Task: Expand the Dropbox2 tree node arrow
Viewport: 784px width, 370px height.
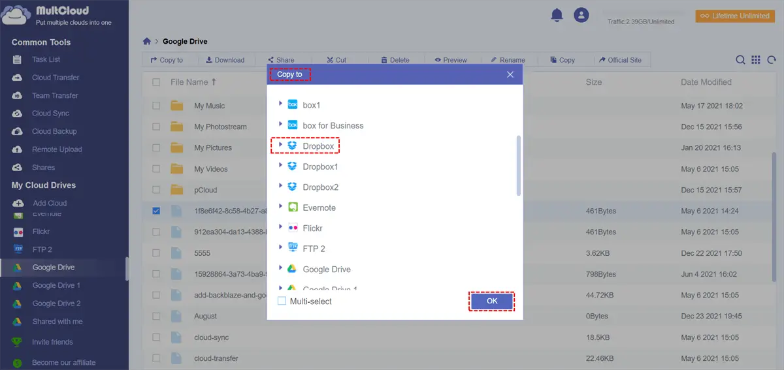Action: coord(281,186)
